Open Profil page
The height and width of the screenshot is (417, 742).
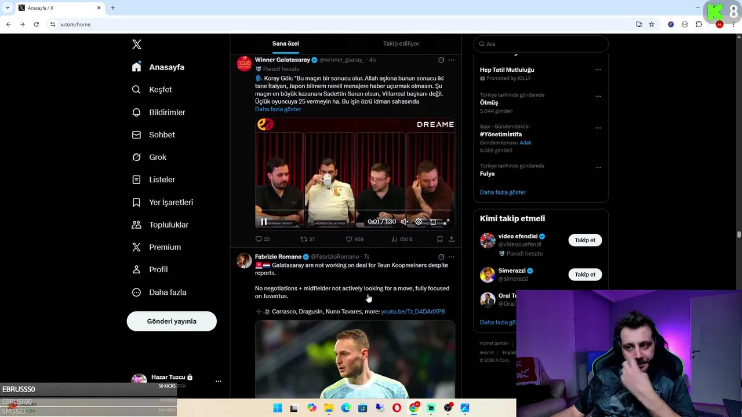click(150, 270)
